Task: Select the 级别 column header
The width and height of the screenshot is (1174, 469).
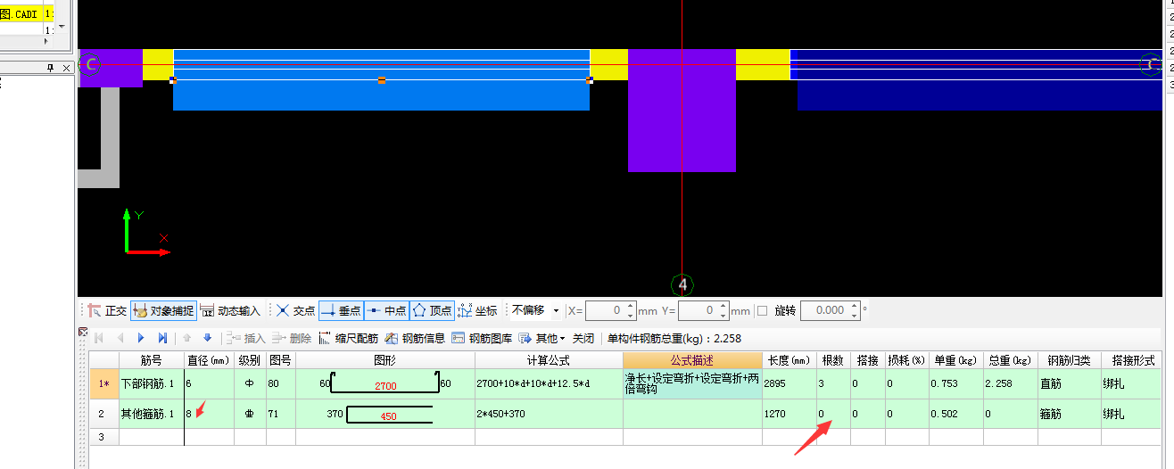Action: [x=250, y=360]
